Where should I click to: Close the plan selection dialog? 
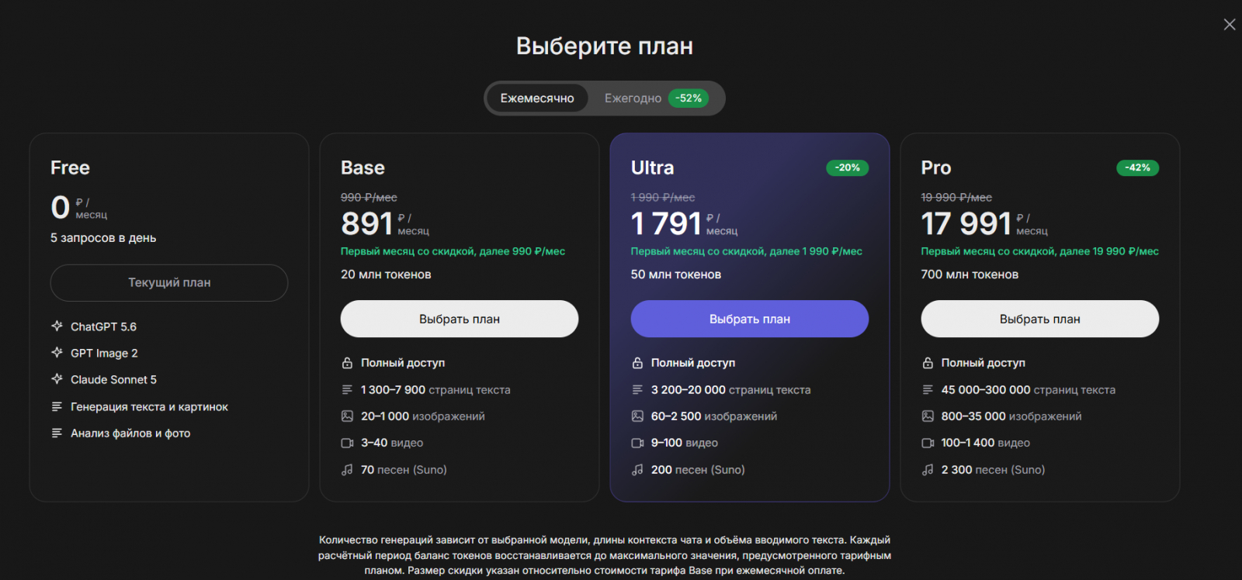[1230, 25]
